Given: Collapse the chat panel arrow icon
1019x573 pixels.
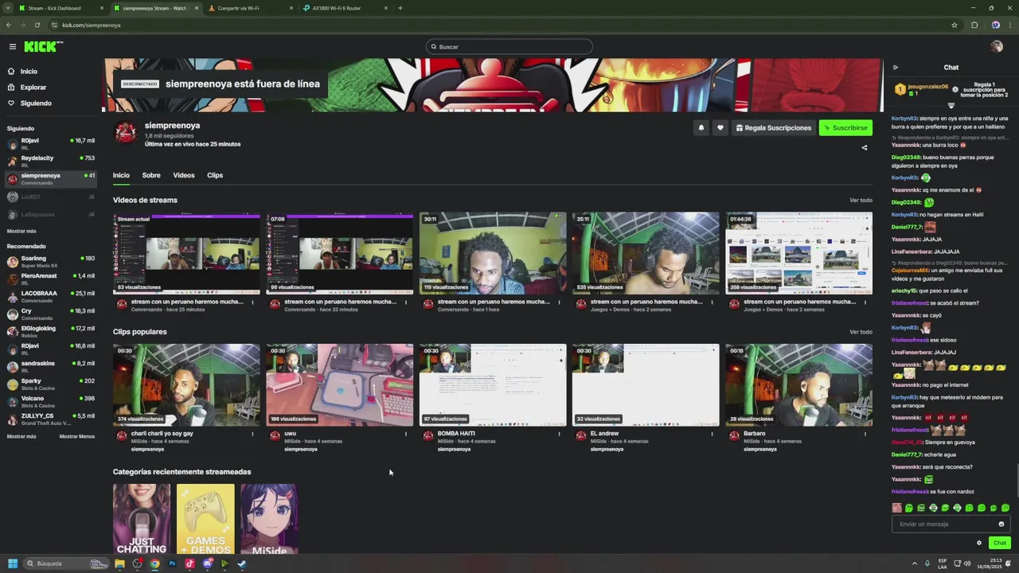Looking at the screenshot, I should click(896, 68).
